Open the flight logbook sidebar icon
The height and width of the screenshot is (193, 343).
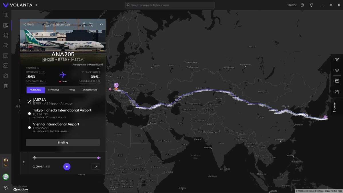click(x=6, y=25)
